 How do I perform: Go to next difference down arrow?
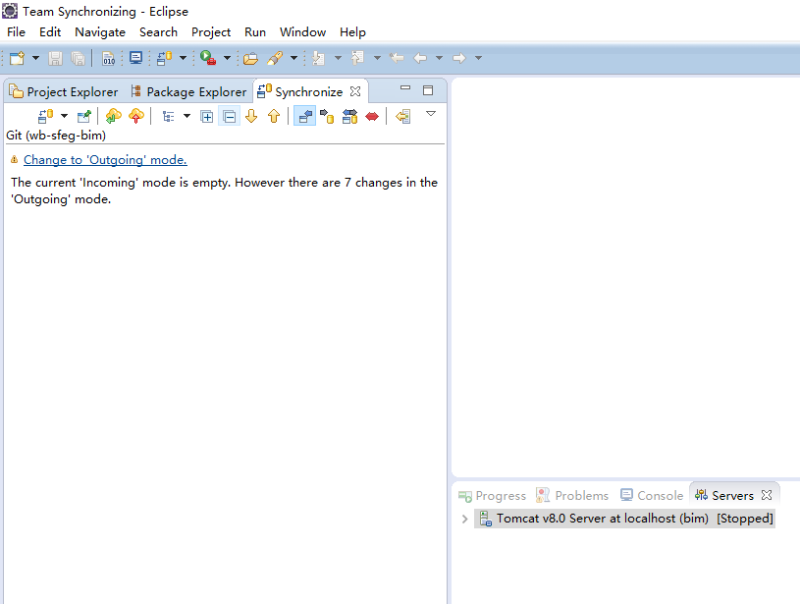tap(251, 117)
